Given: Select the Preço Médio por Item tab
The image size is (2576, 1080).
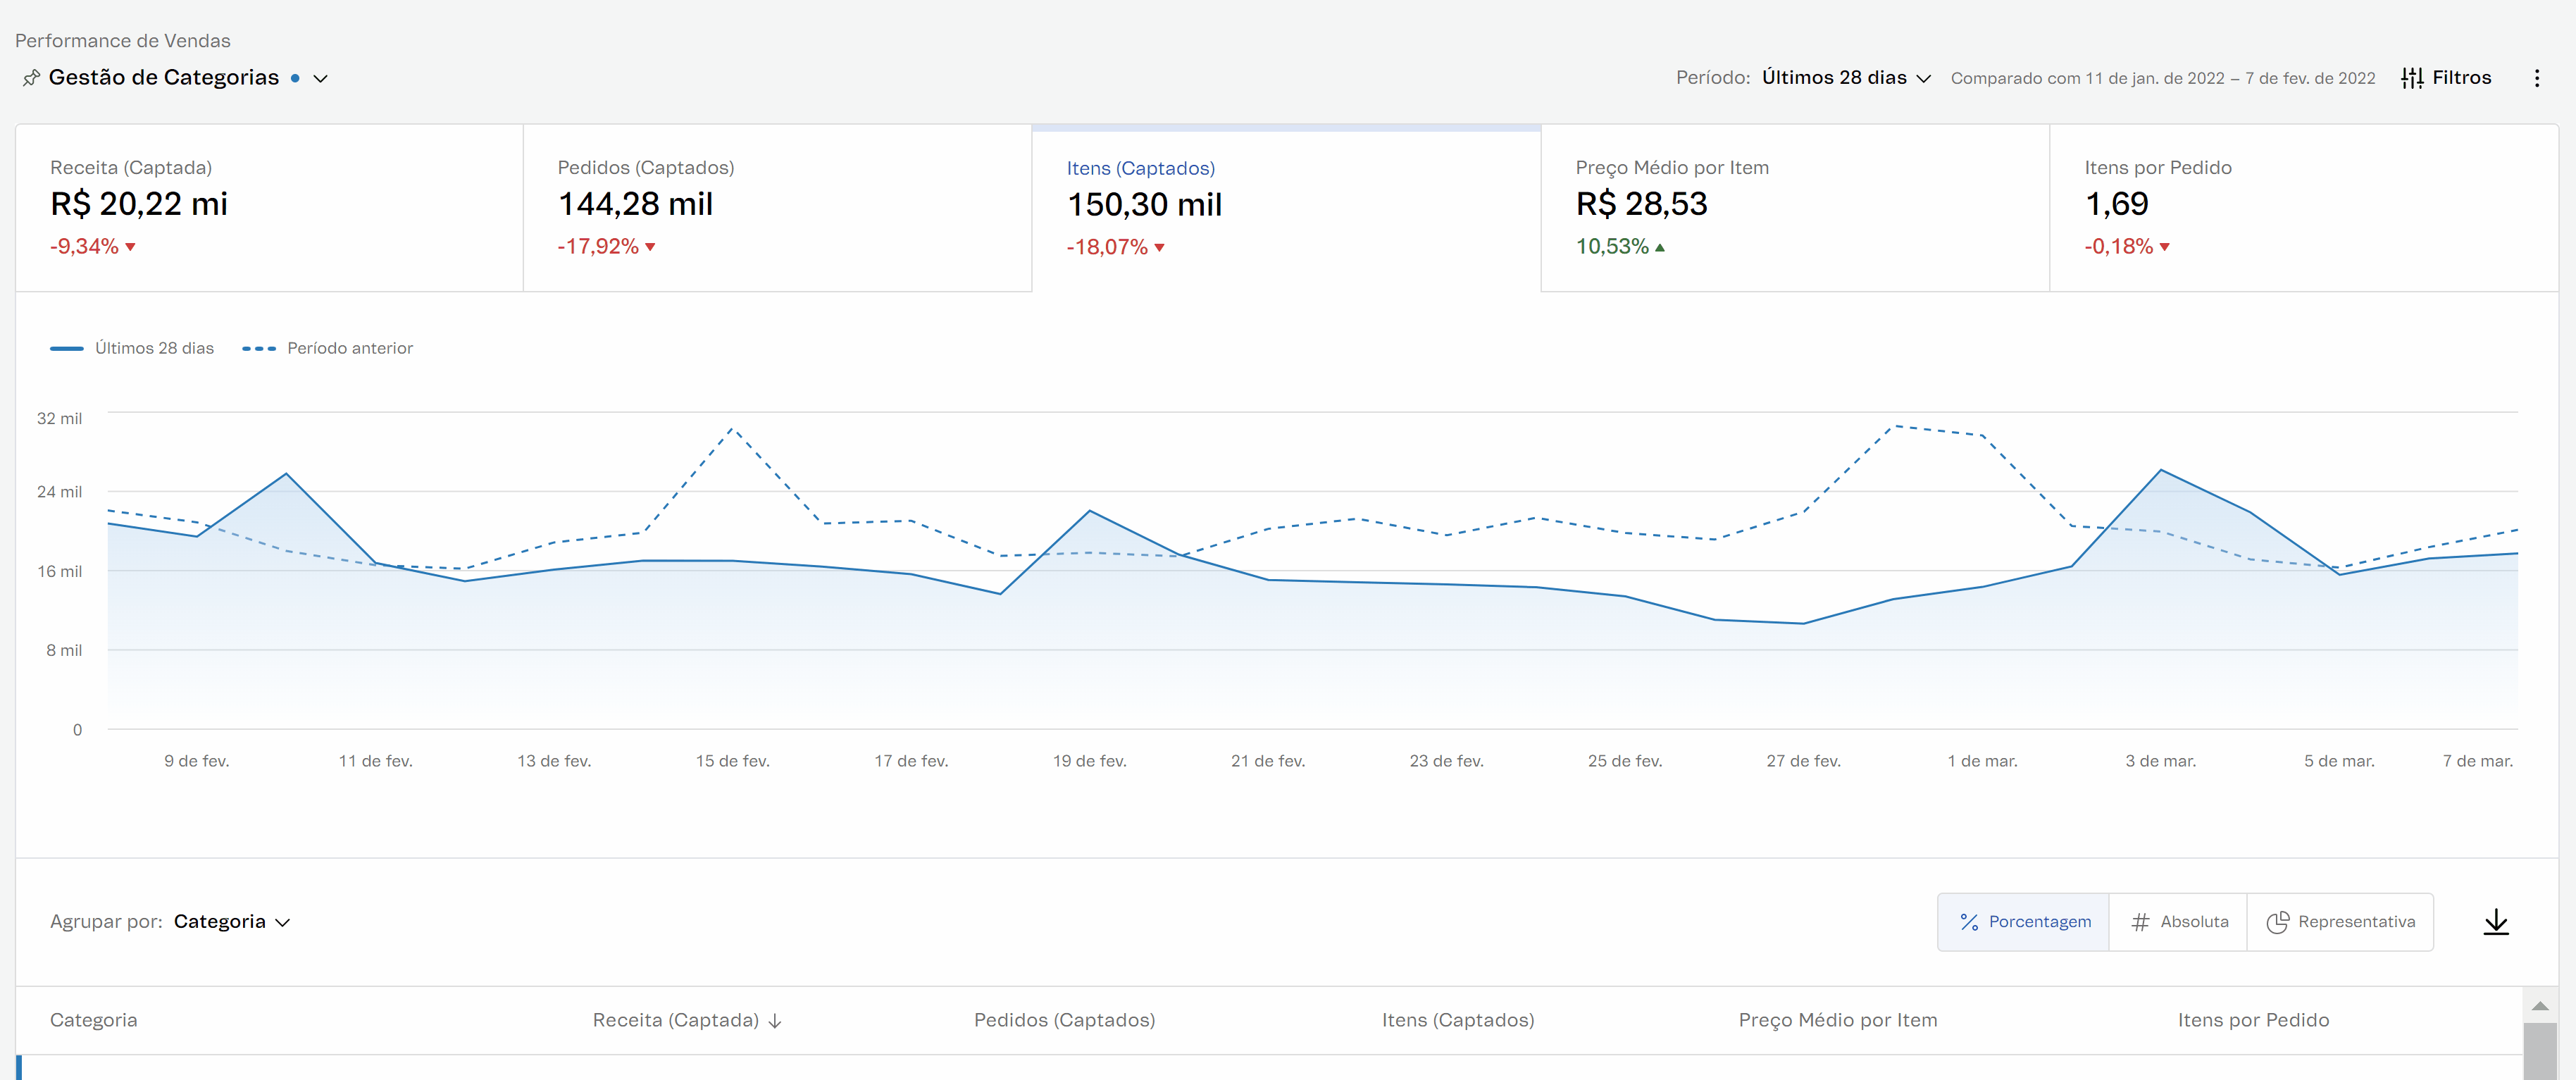Looking at the screenshot, I should pos(1794,207).
